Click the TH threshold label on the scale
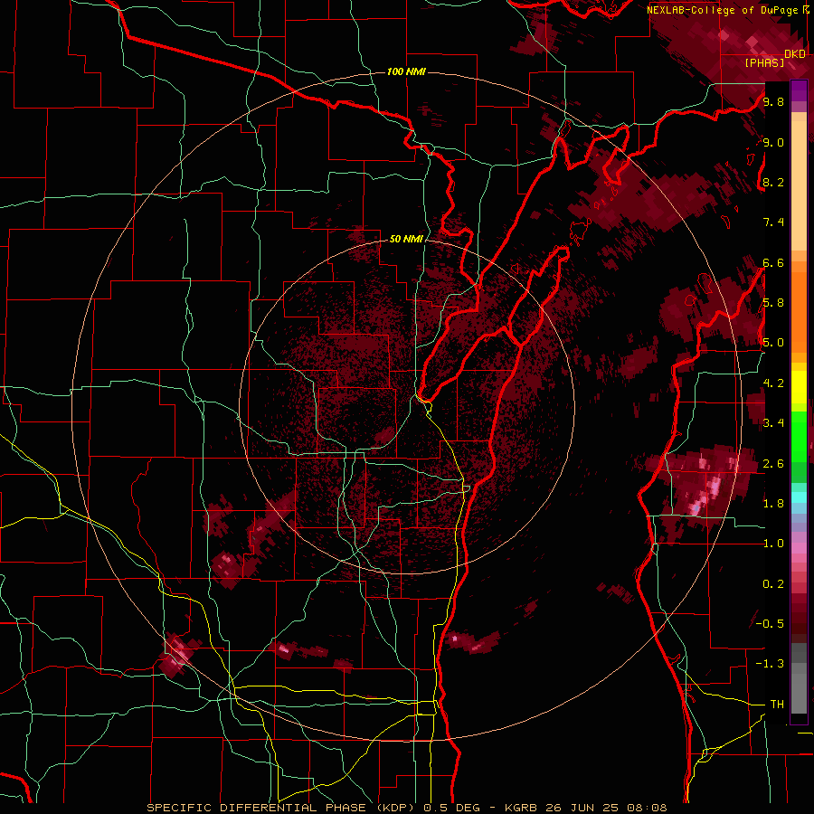This screenshot has height=814, width=814. pyautogui.click(x=777, y=705)
